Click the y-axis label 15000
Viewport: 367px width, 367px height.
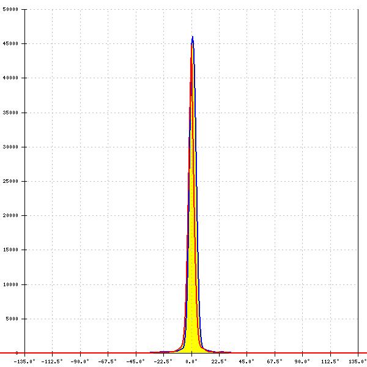pyautogui.click(x=10, y=250)
